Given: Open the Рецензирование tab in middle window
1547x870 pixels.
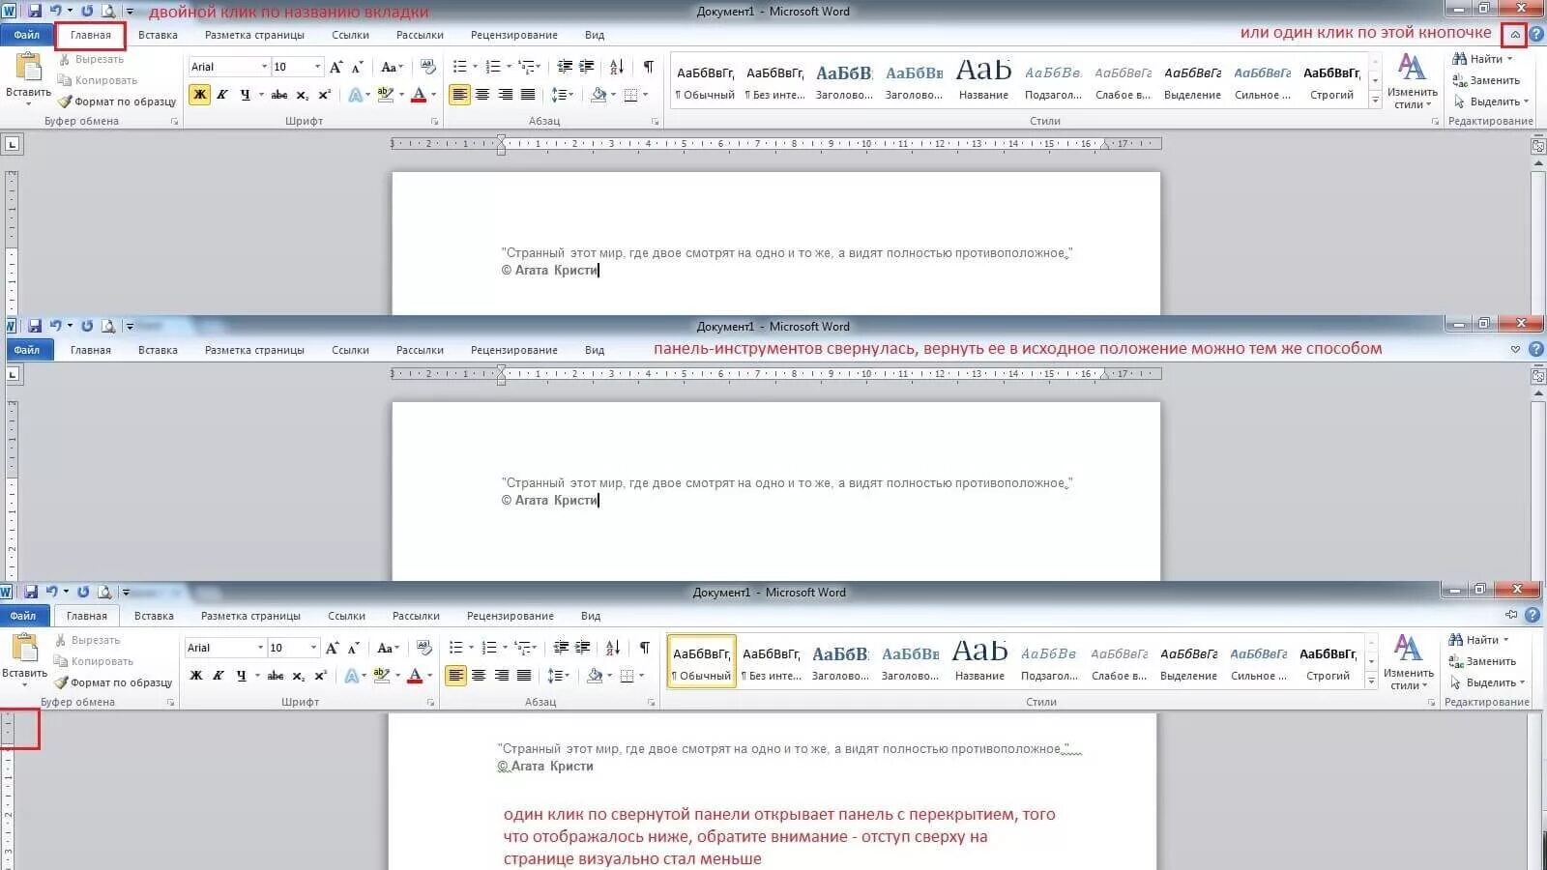Looking at the screenshot, I should click(513, 350).
